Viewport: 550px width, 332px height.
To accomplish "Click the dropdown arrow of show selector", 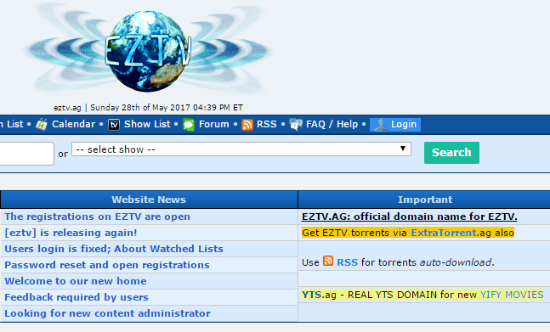I will click(x=403, y=149).
